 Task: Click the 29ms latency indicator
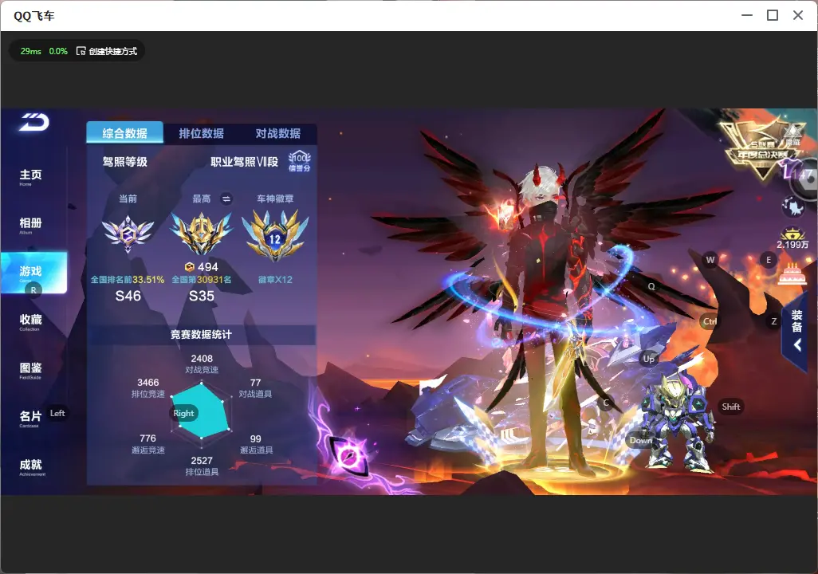pos(31,51)
